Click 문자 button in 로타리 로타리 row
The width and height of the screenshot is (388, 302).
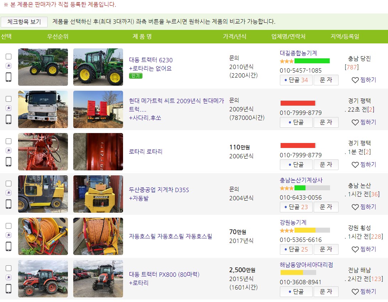pyautogui.click(x=326, y=165)
